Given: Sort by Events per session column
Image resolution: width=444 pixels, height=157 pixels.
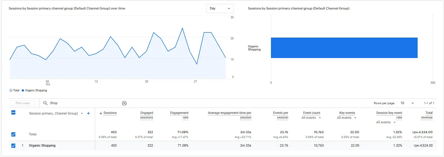Looking at the screenshot, I should [x=280, y=115].
